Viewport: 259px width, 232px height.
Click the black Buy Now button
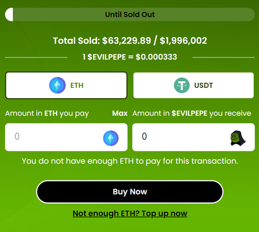[130, 192]
